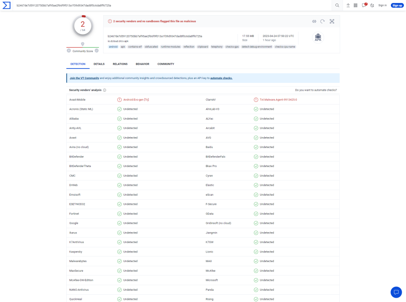Switch to the DETAILS tab

pyautogui.click(x=99, y=64)
